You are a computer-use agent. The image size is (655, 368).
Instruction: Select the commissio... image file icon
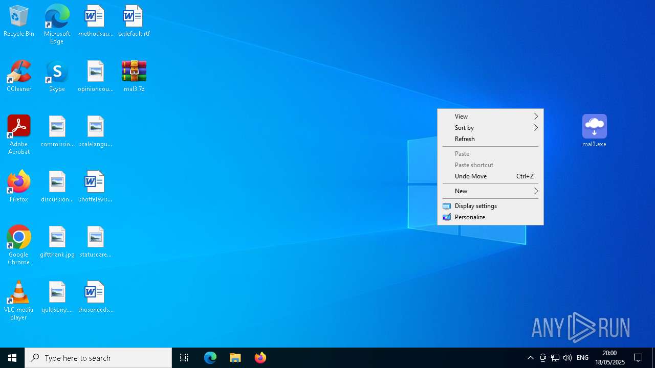[57, 132]
